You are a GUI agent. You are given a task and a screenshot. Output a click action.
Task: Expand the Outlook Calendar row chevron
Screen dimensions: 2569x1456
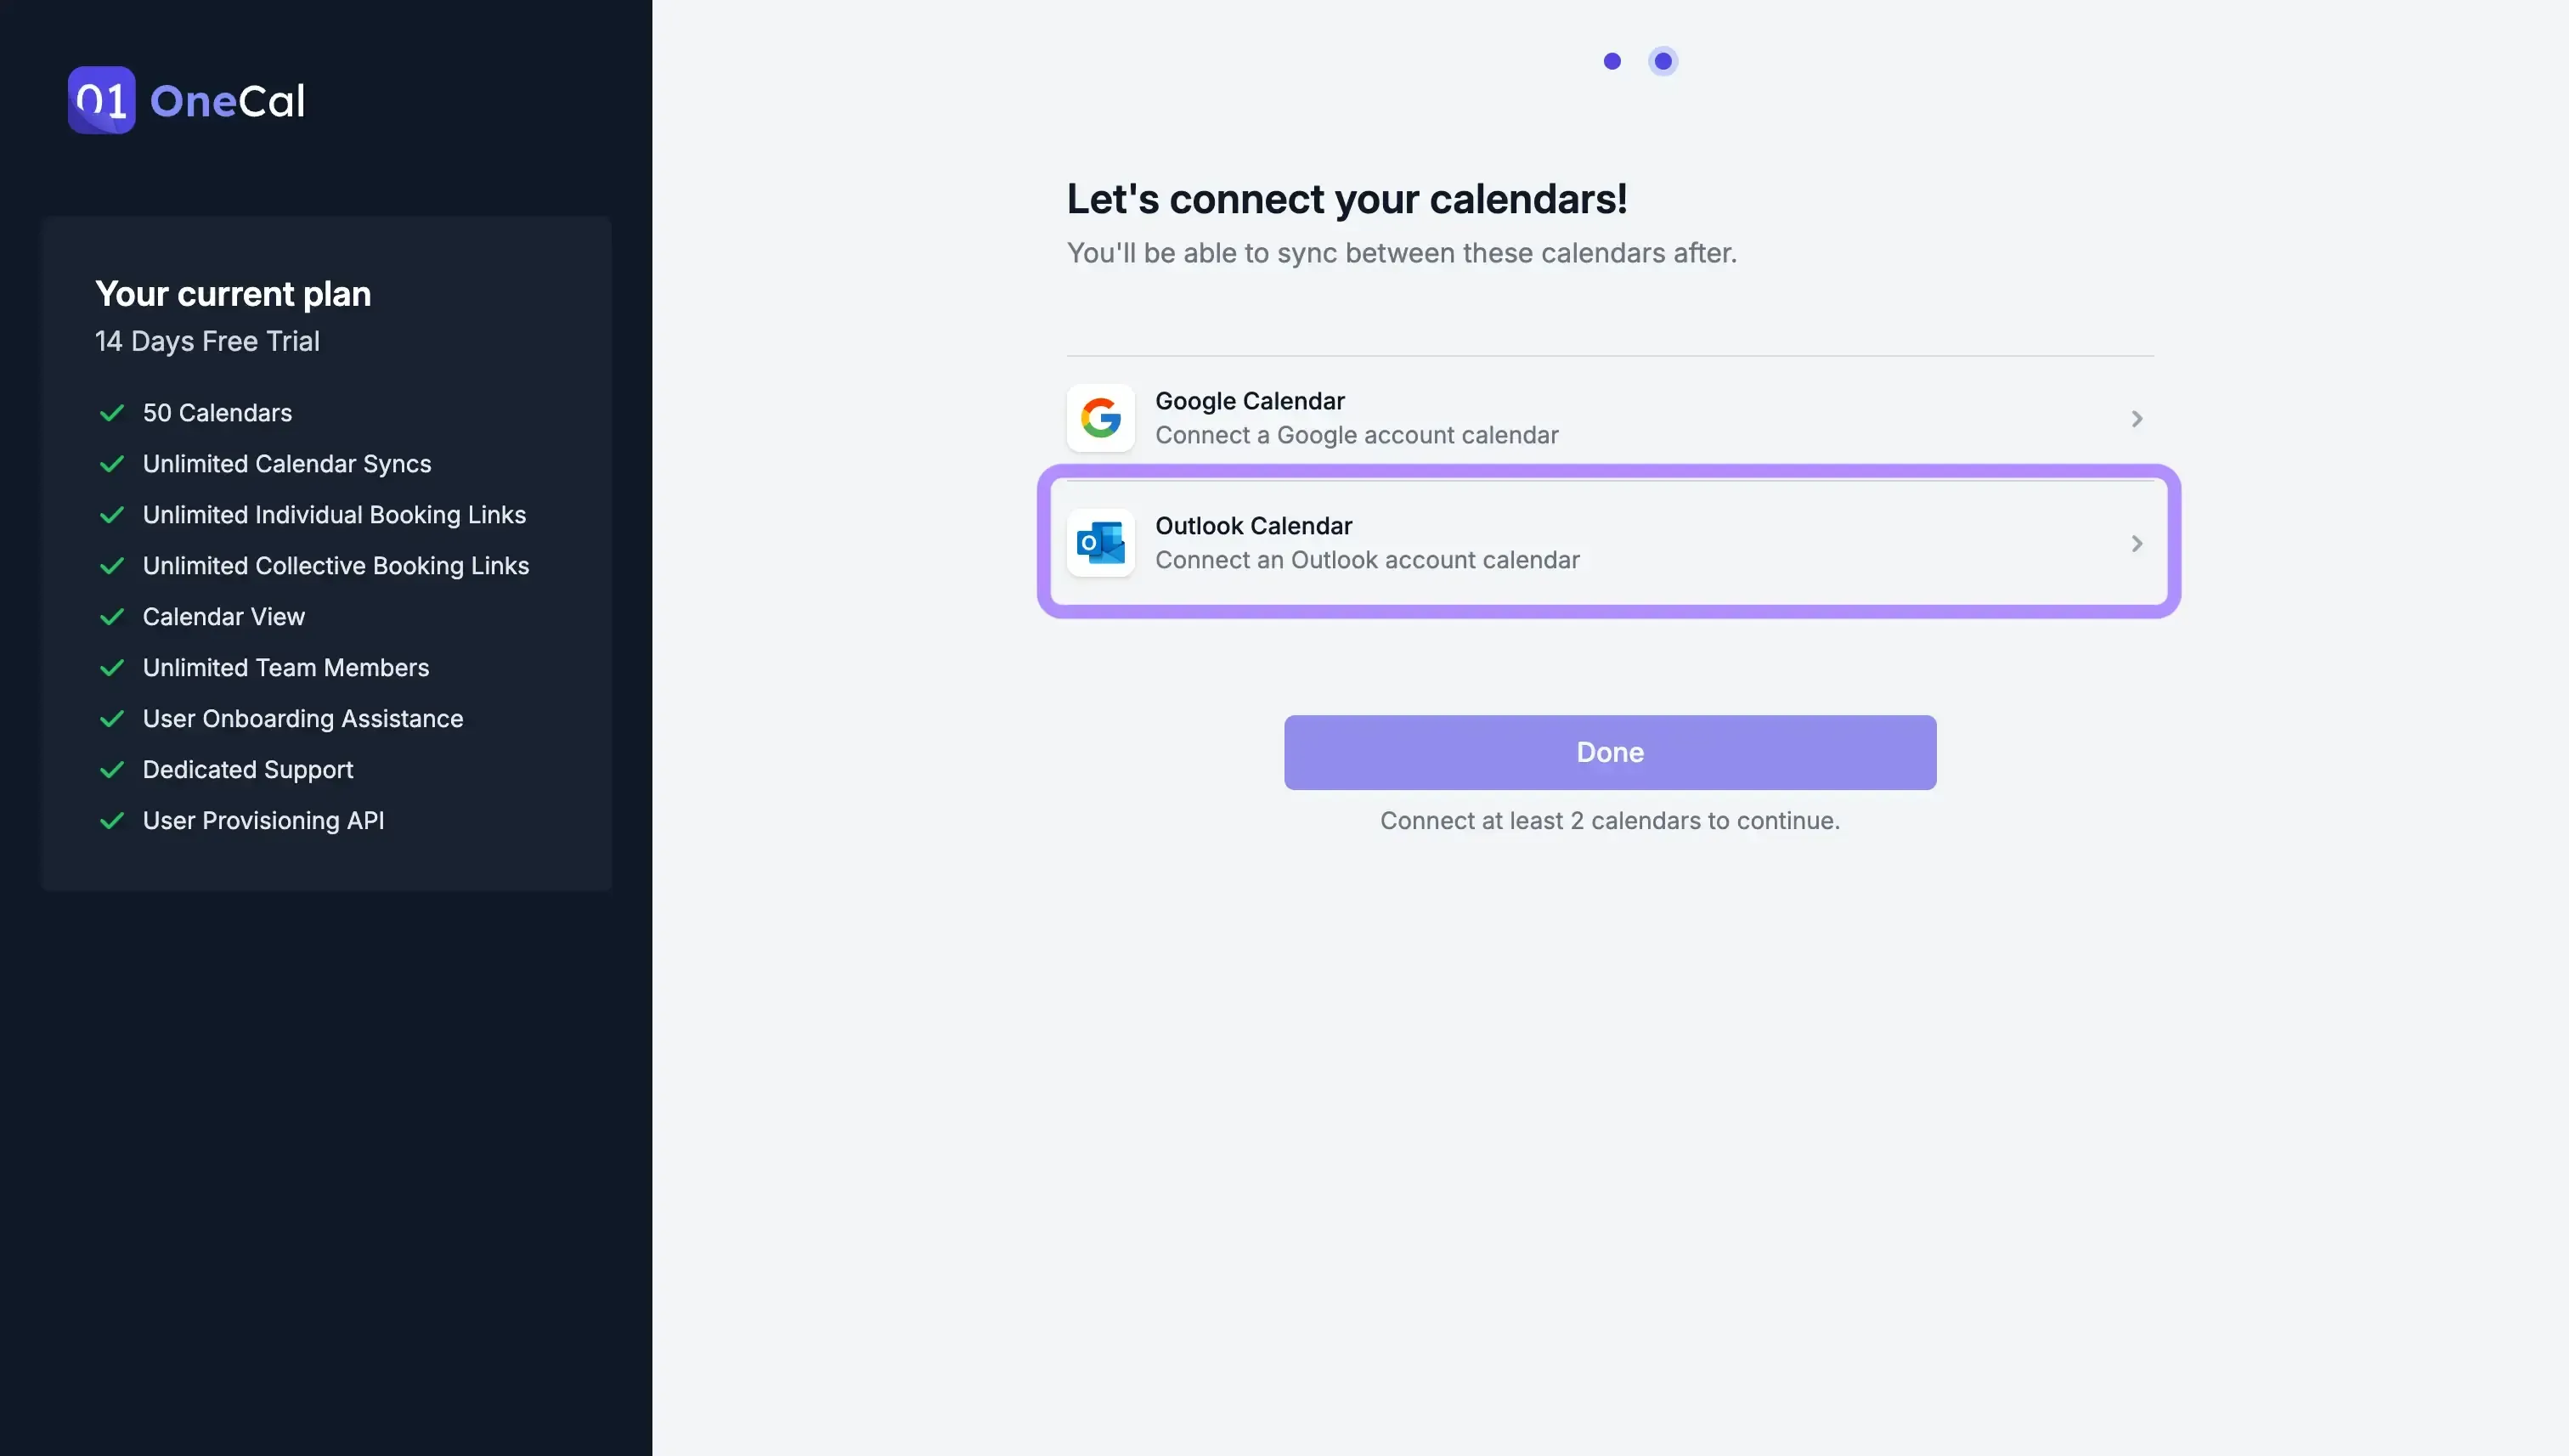click(x=2137, y=543)
